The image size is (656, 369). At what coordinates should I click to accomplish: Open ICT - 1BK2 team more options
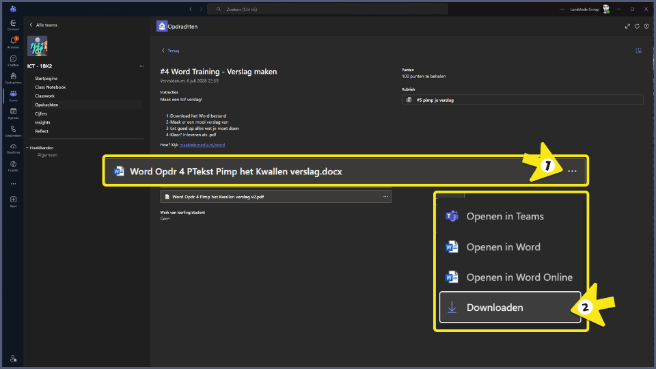coord(142,66)
